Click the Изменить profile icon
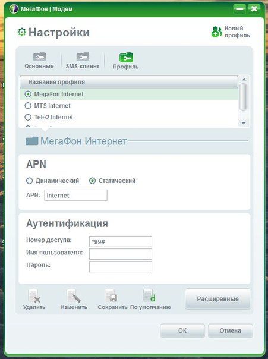 [x=74, y=296]
